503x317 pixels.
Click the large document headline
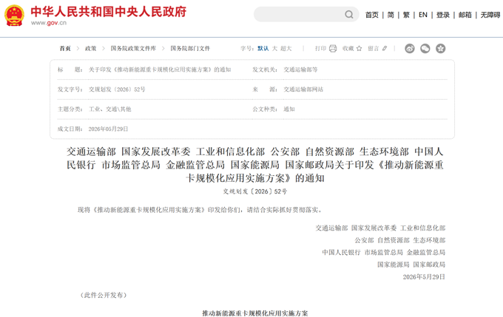255,165
